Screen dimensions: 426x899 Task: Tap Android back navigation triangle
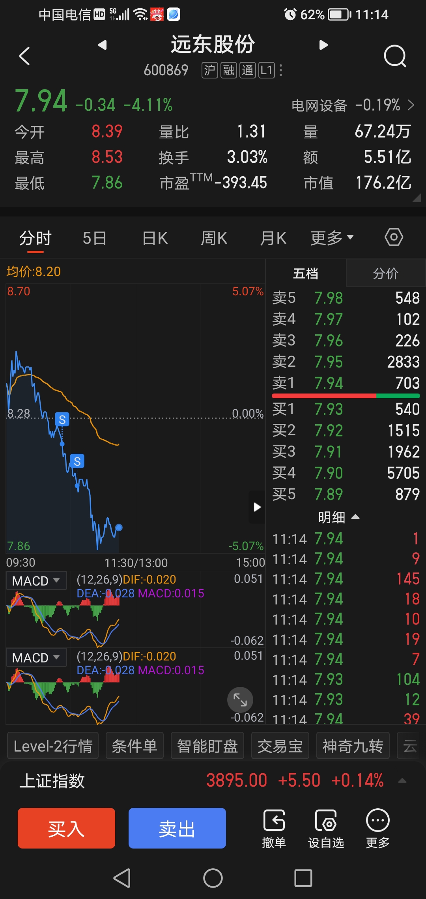tap(122, 878)
